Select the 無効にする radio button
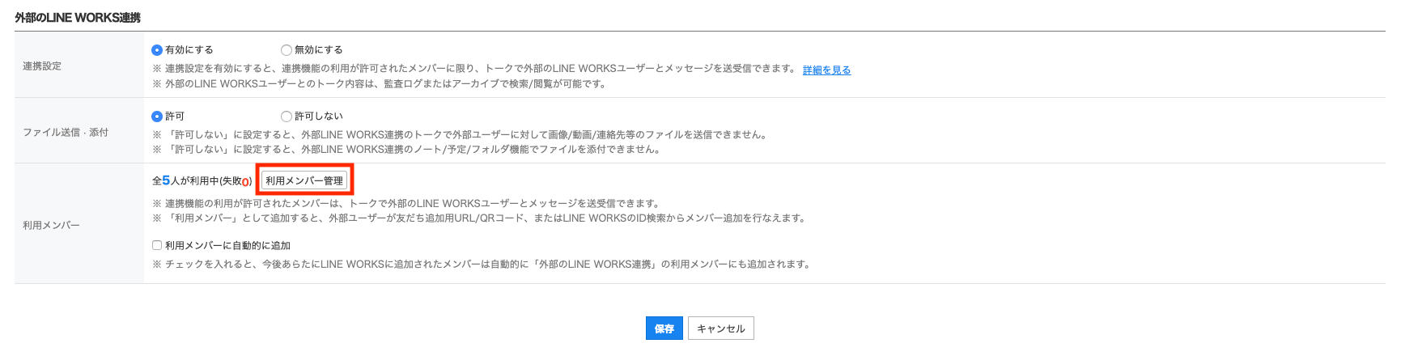This screenshot has width=1401, height=356. coord(287,50)
